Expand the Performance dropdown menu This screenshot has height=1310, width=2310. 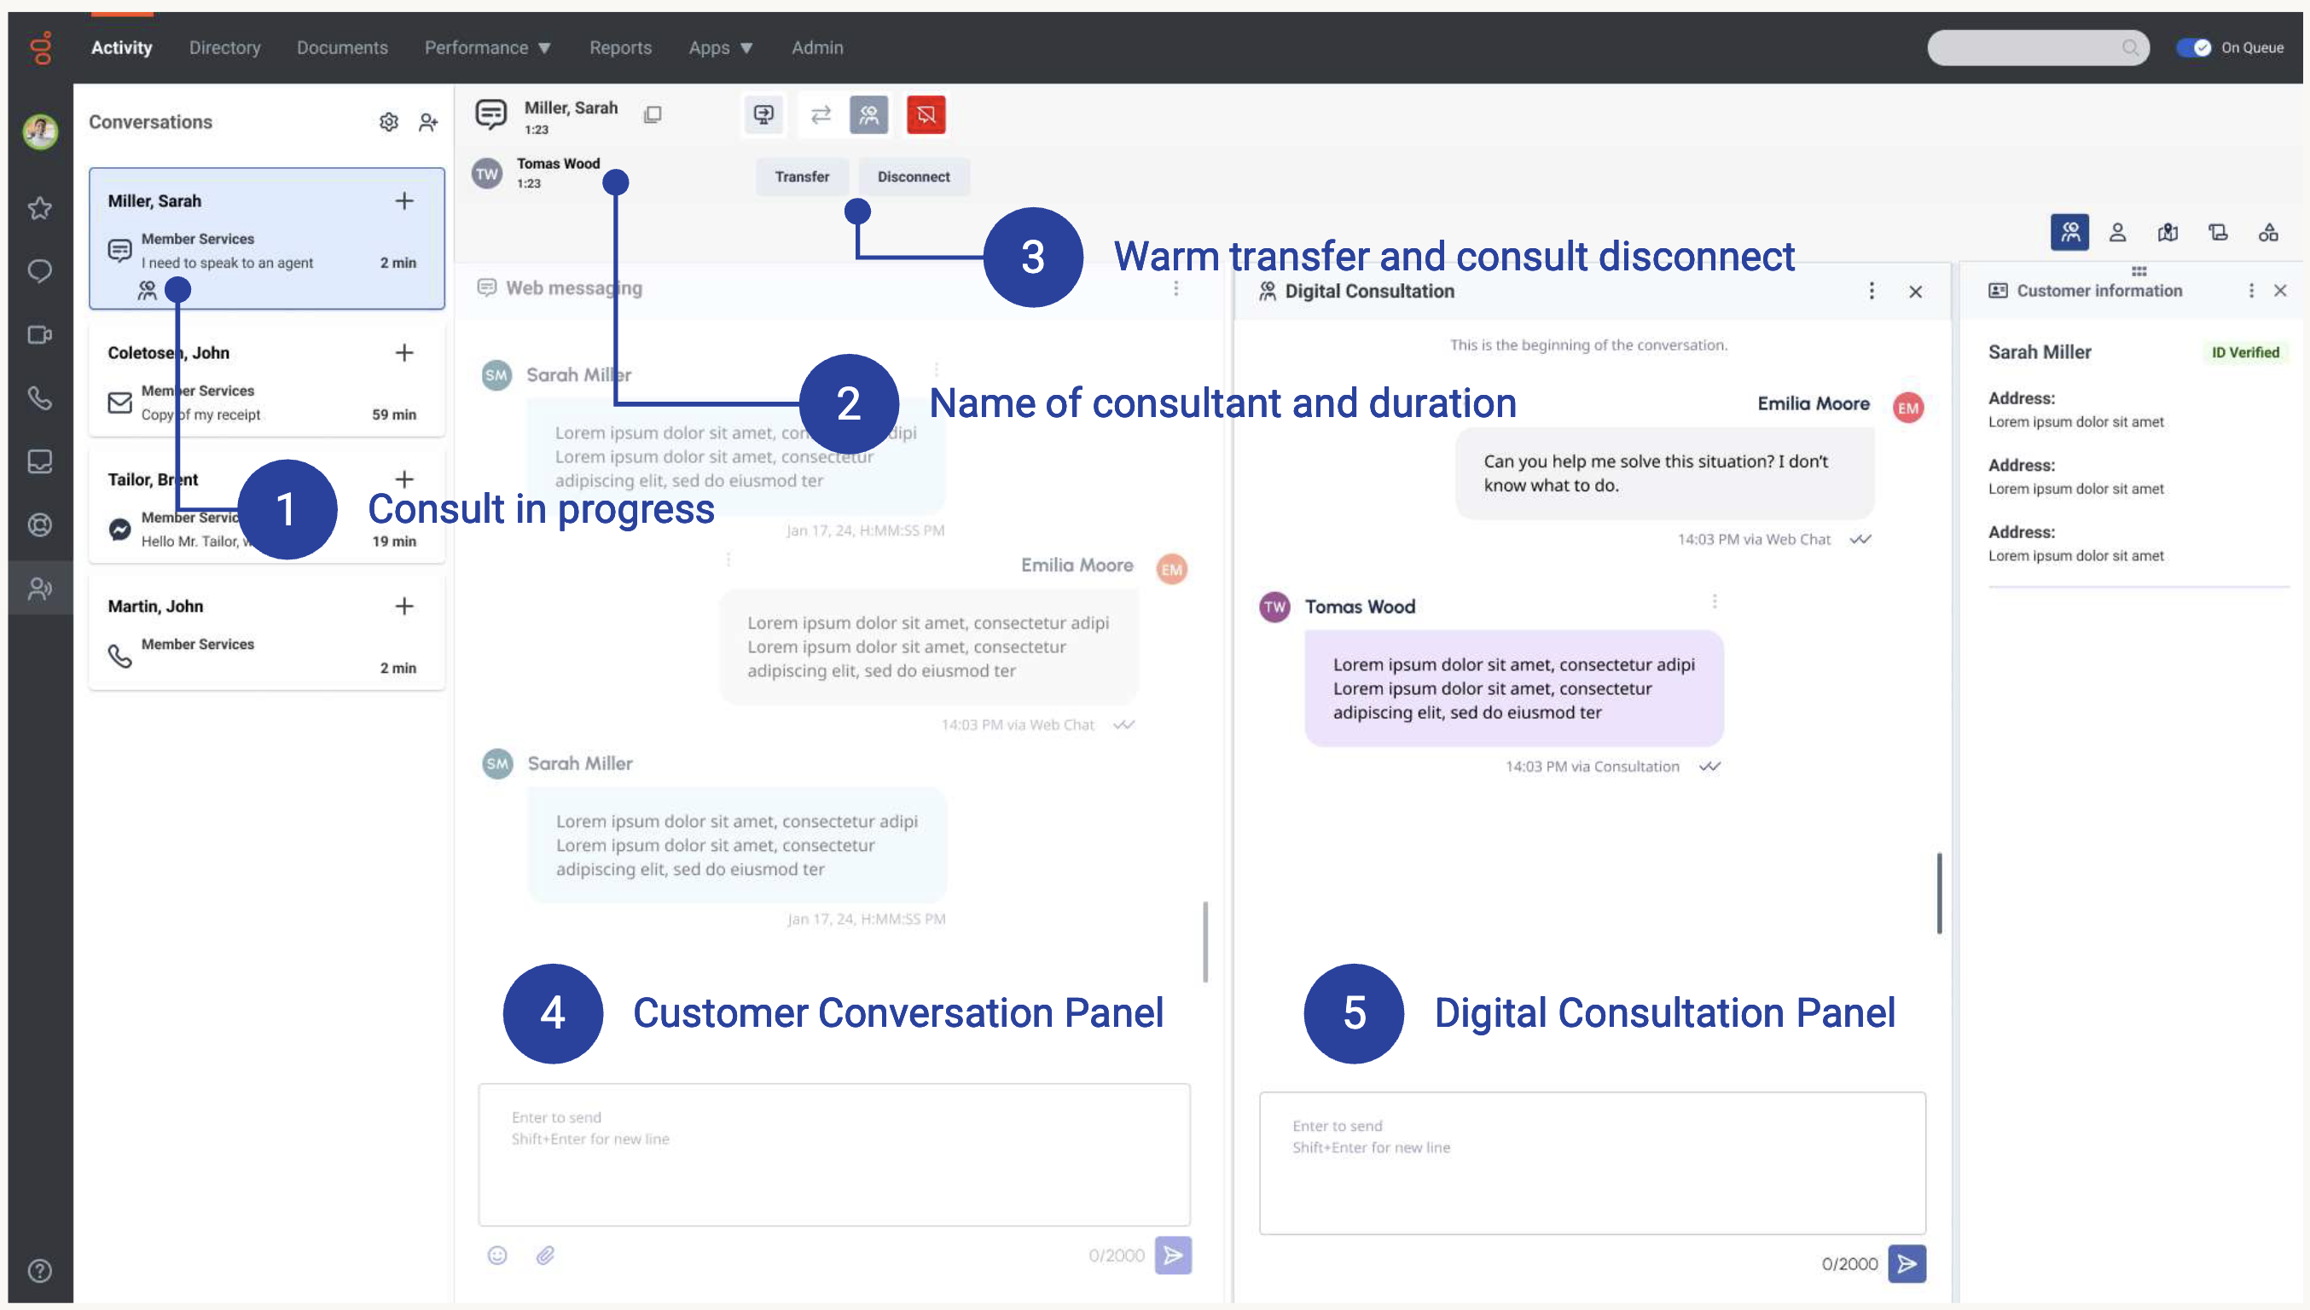click(487, 48)
